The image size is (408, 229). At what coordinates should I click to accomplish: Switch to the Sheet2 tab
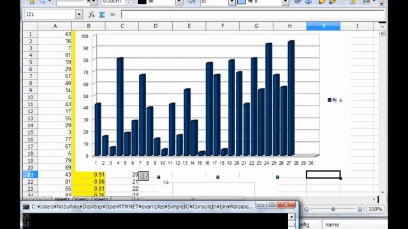tap(82, 199)
